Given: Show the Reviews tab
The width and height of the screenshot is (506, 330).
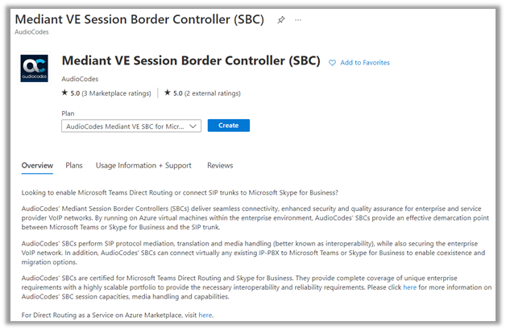Looking at the screenshot, I should coord(220,166).
